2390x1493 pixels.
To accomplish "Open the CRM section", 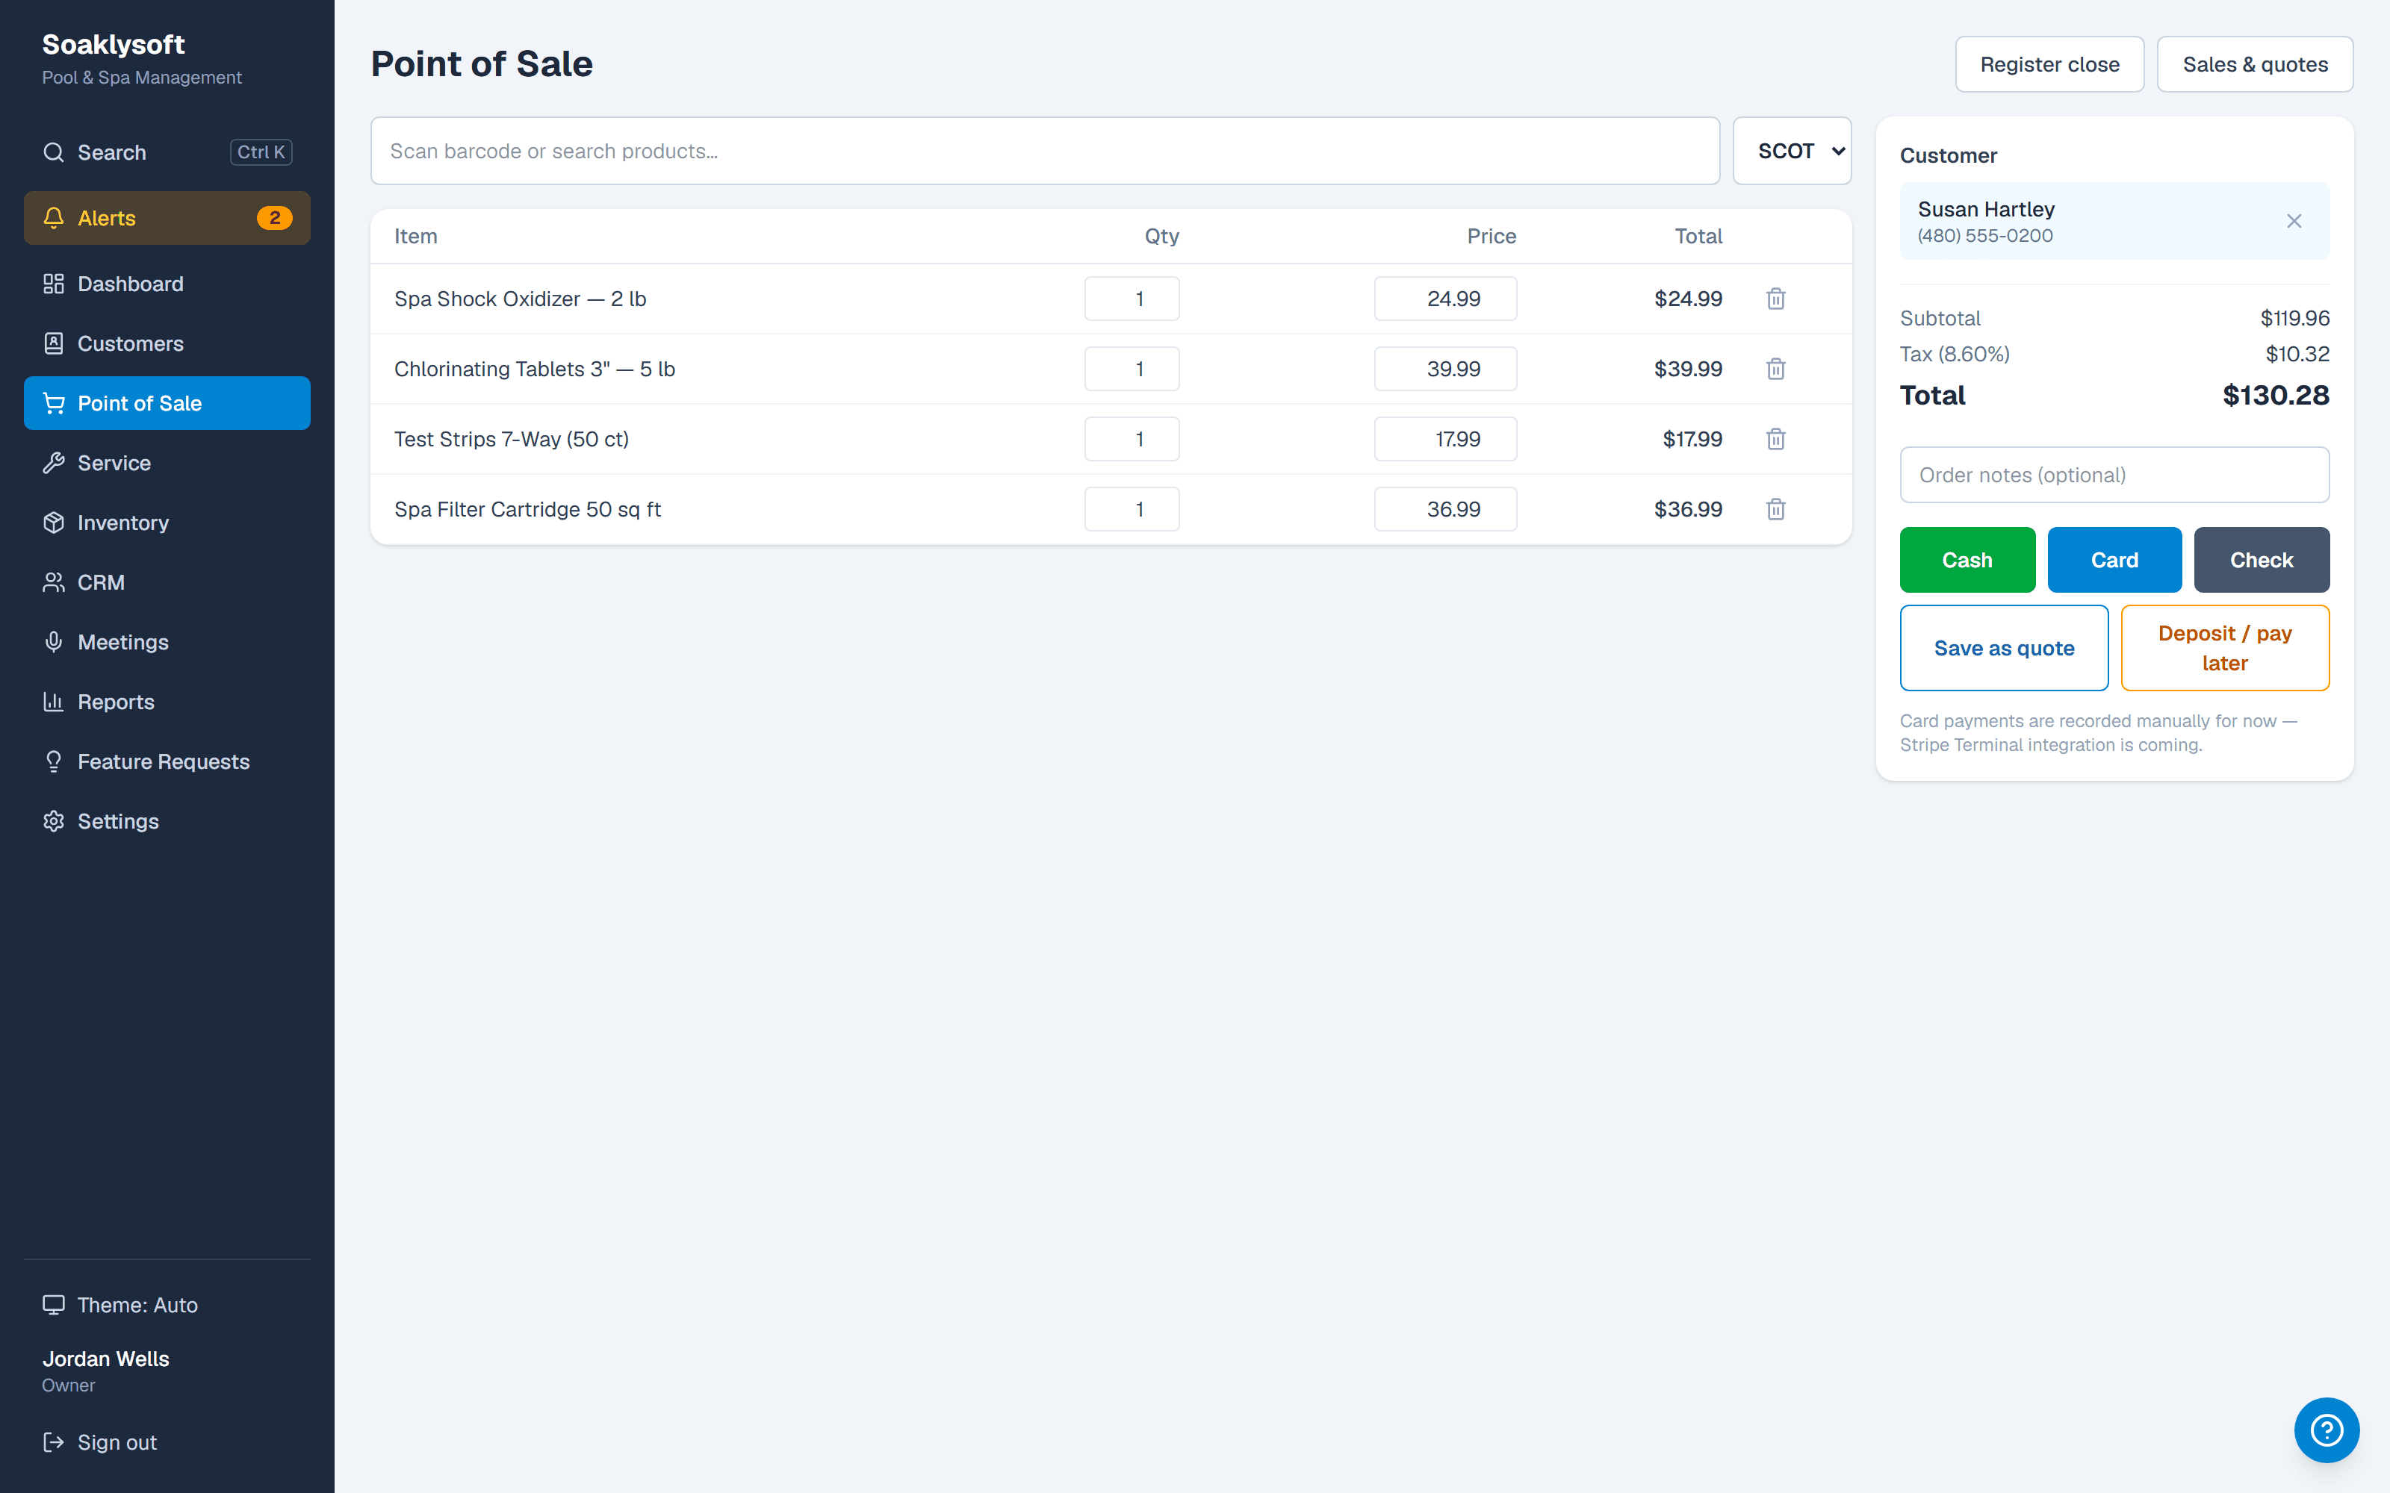I will (167, 582).
